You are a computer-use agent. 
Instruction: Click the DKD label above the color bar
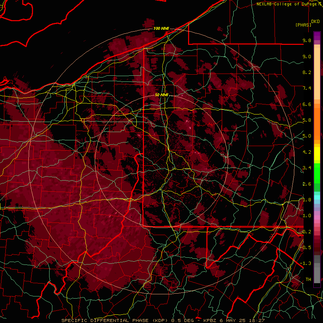[x=315, y=21]
